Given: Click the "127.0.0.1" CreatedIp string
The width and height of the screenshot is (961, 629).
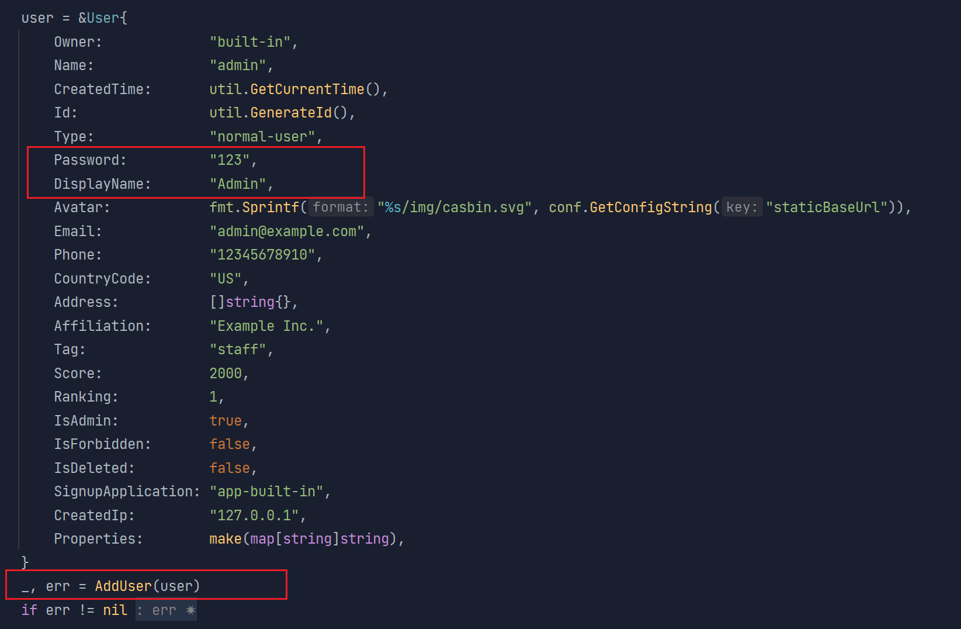Looking at the screenshot, I should 254,515.
